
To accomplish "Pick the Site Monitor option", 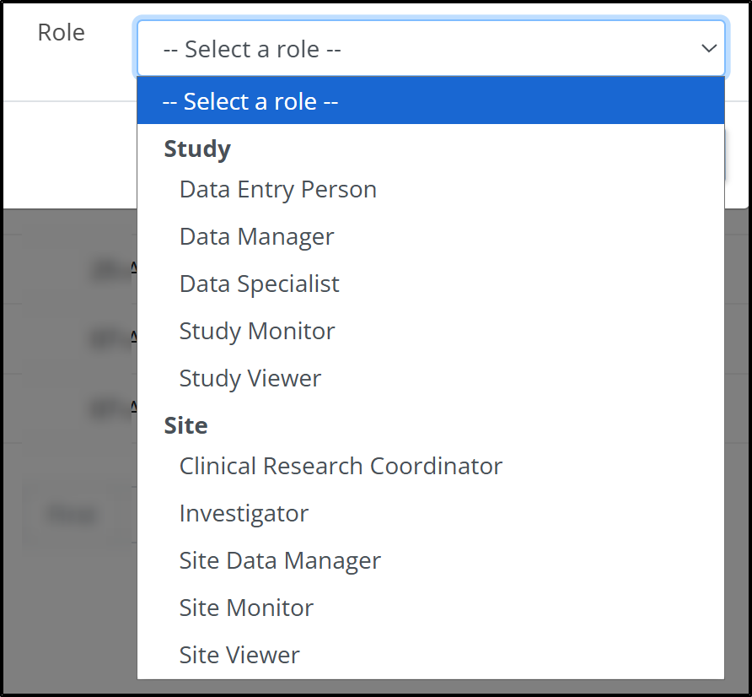I will tap(246, 608).
